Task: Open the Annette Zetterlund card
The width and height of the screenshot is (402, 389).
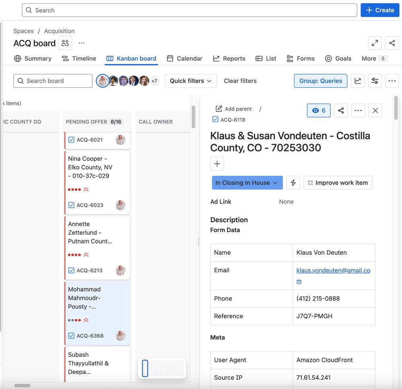Action: (97, 248)
